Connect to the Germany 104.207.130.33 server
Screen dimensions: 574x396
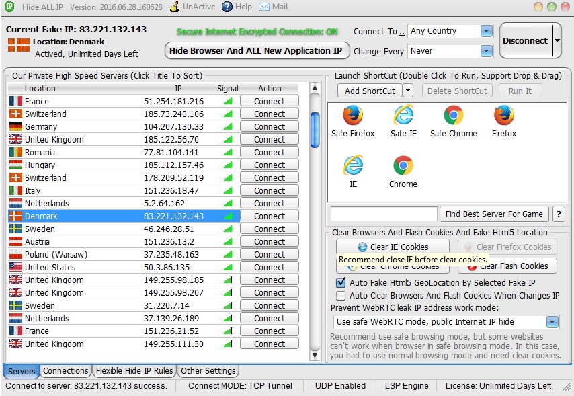pos(270,126)
